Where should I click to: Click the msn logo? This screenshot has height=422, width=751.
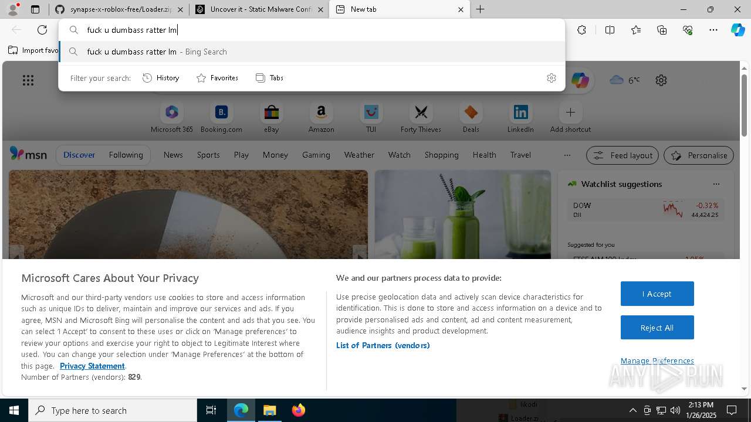click(x=28, y=154)
